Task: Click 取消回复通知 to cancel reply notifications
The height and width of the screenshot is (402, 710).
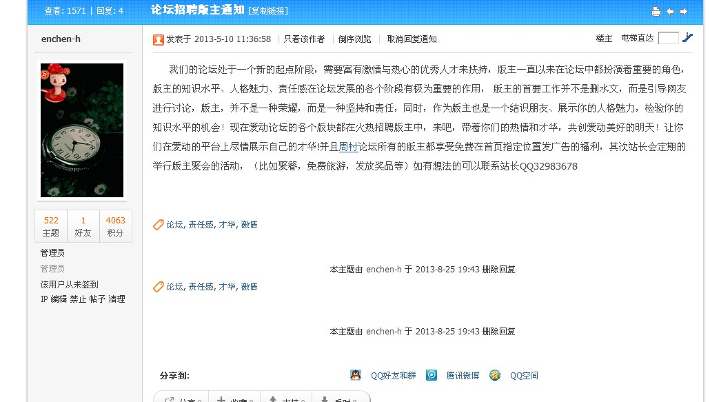Action: click(412, 39)
